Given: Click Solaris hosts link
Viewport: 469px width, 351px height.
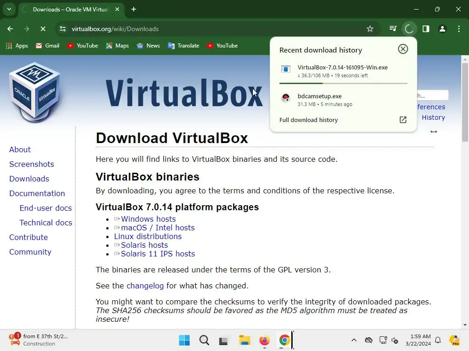Looking at the screenshot, I should 144,245.
